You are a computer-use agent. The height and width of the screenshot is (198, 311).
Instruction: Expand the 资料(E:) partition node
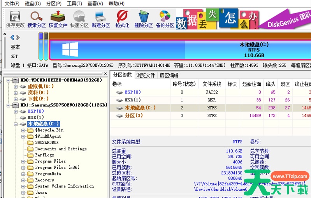pyautogui.click(x=16, y=93)
